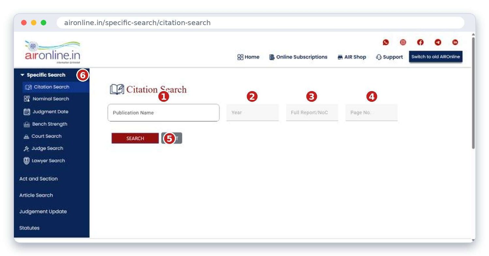The image size is (489, 256).
Task: Open Nominal Search in the sidebar
Action: pos(46,99)
